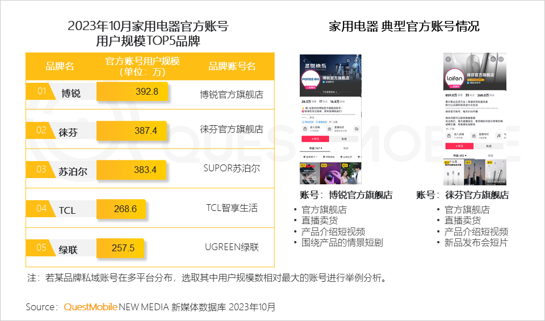The width and height of the screenshot is (545, 321).
Task: Open the sunset toothbrush video on Laifen profile
Action: click(x=475, y=172)
